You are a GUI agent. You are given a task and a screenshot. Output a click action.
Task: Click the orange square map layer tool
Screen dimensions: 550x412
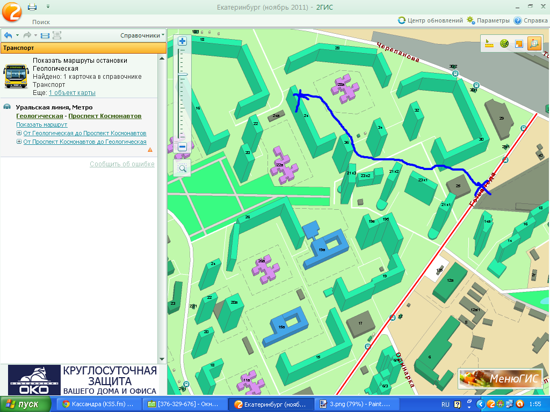point(519,43)
